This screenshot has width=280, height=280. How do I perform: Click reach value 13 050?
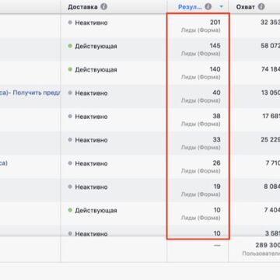click(x=271, y=93)
